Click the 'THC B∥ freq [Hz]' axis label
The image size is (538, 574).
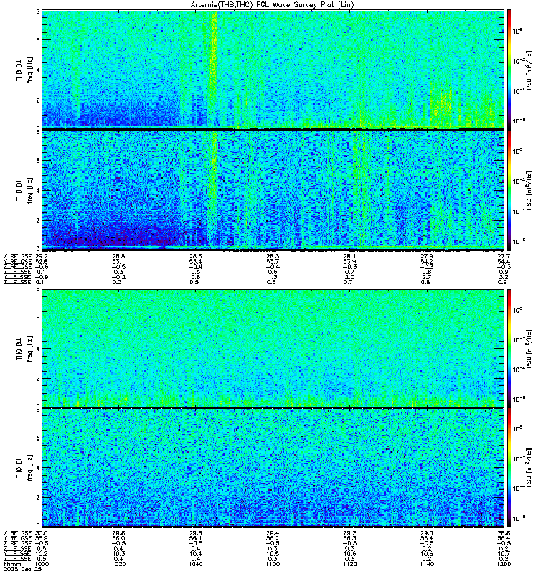coord(24,467)
